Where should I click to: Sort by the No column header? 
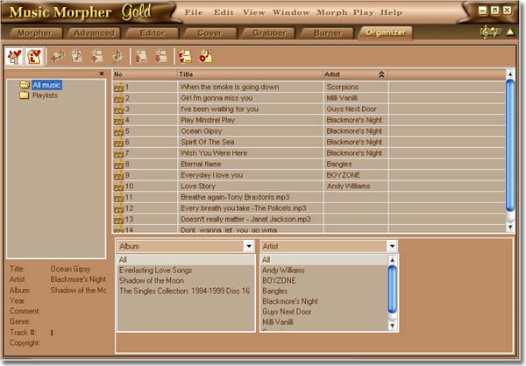145,74
